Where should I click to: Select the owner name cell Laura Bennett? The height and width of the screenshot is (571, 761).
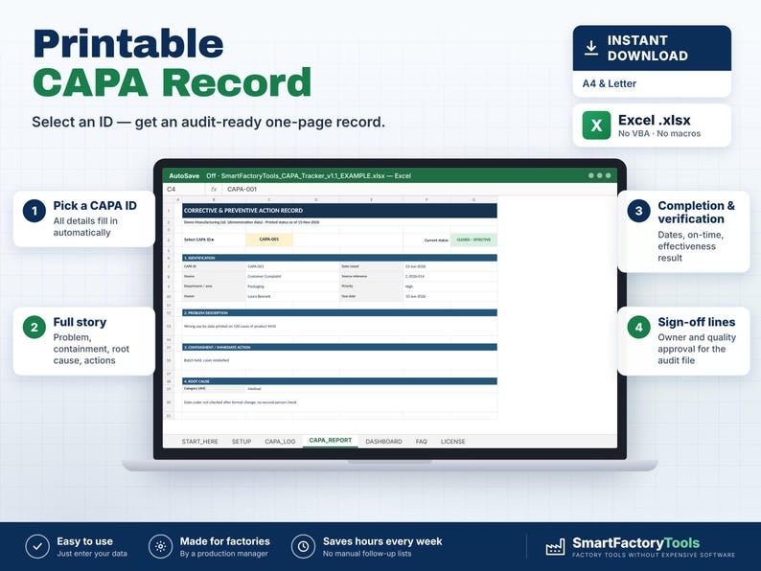[x=292, y=296]
